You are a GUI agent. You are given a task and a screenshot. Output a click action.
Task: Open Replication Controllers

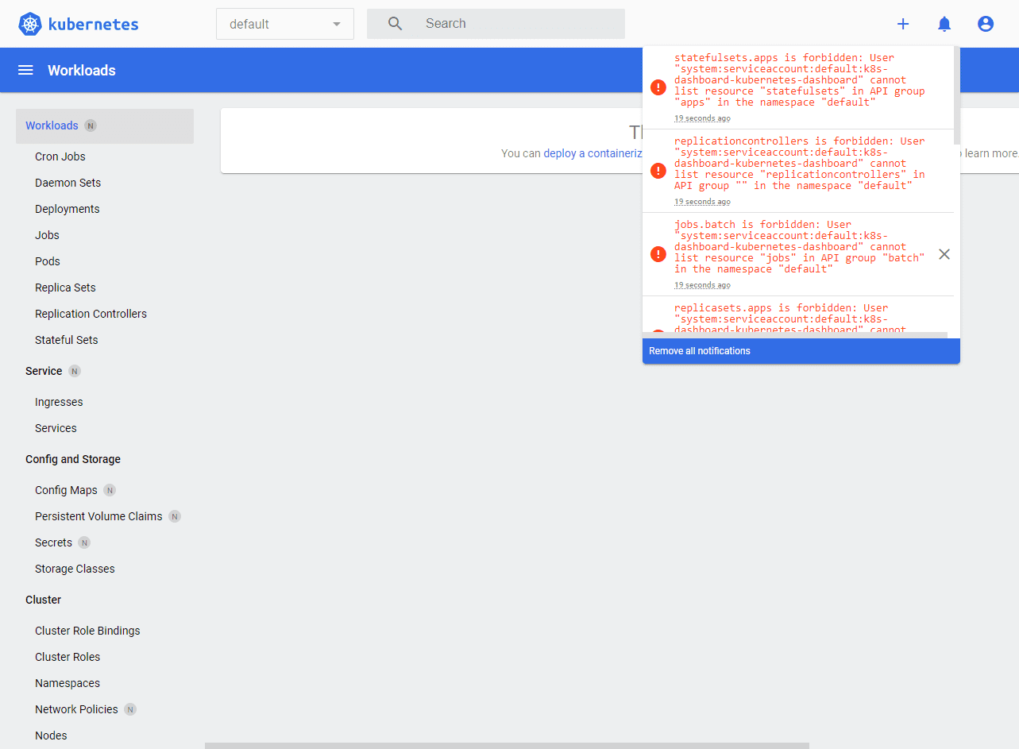(91, 314)
